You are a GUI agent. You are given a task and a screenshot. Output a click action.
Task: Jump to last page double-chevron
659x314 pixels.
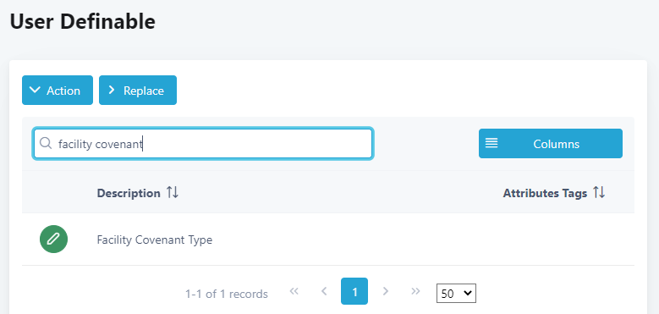tap(415, 291)
